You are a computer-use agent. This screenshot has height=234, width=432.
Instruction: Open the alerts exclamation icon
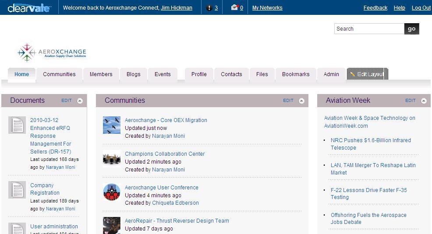209,8
